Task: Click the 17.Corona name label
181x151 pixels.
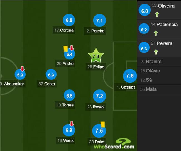Action: [x=64, y=30]
